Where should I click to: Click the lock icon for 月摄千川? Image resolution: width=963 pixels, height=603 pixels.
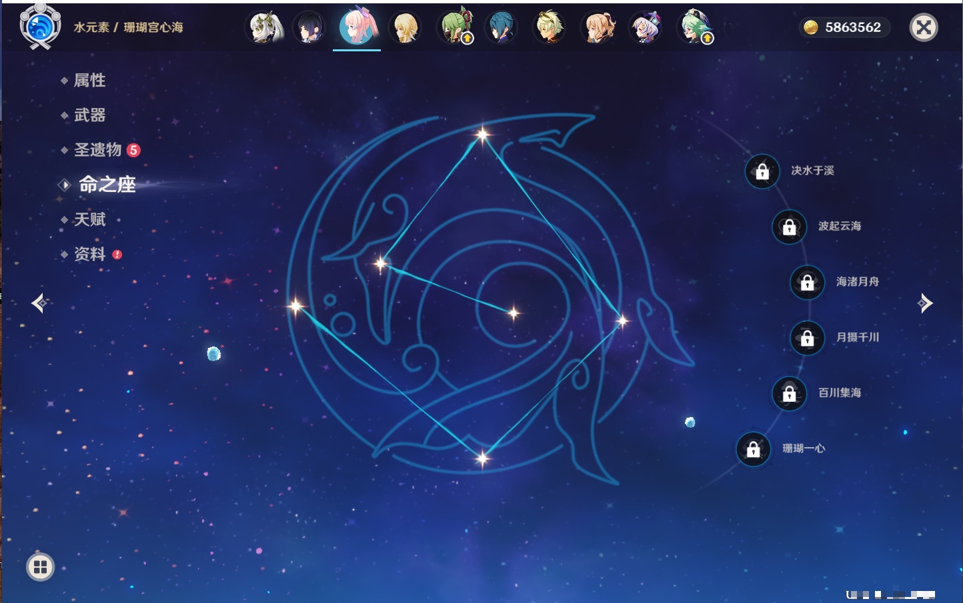pos(807,338)
